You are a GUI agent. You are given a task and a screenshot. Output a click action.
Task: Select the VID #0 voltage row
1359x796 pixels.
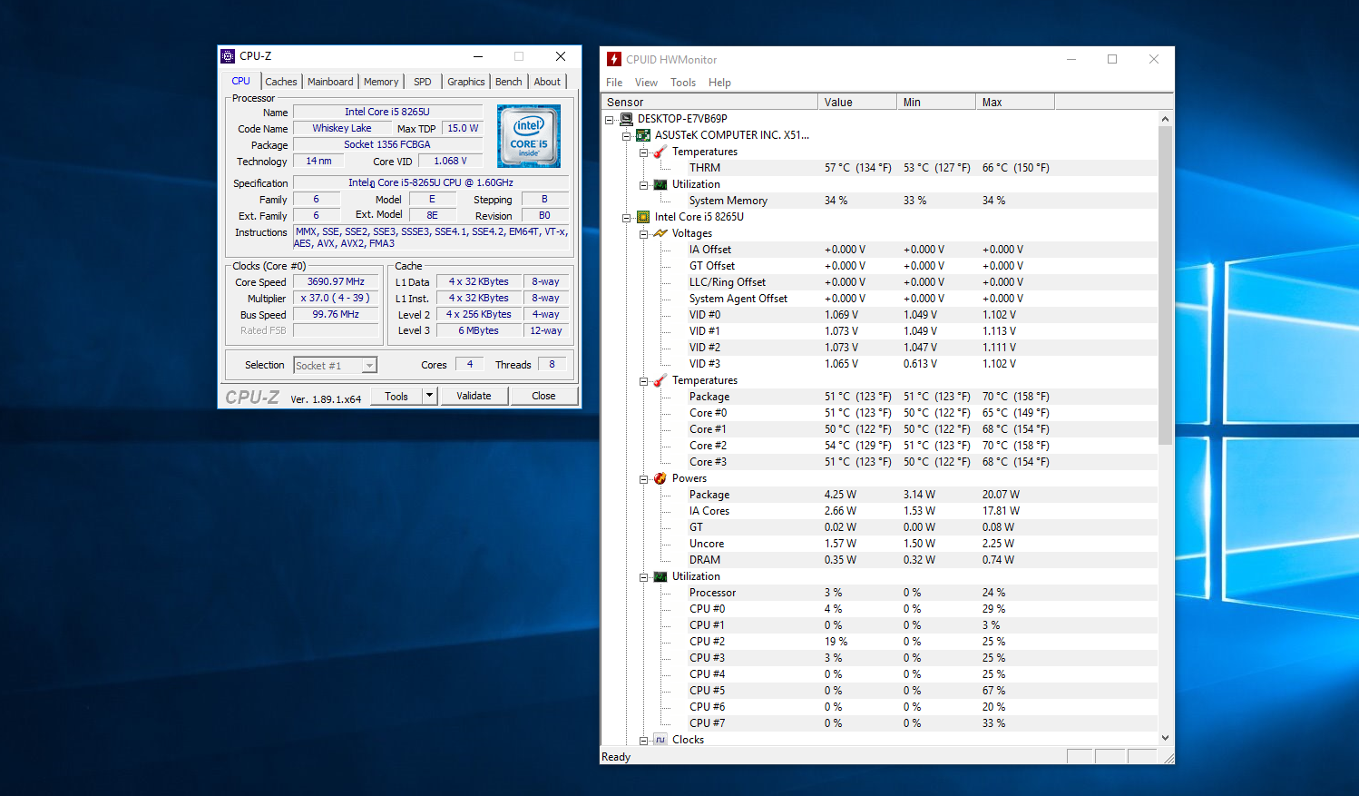tap(879, 315)
